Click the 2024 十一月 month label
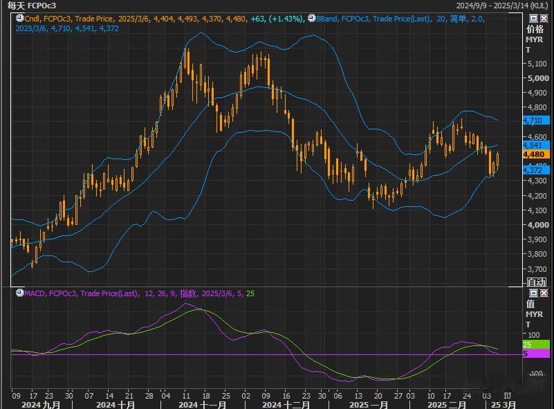Image resolution: width=554 pixels, height=409 pixels. pos(202,405)
